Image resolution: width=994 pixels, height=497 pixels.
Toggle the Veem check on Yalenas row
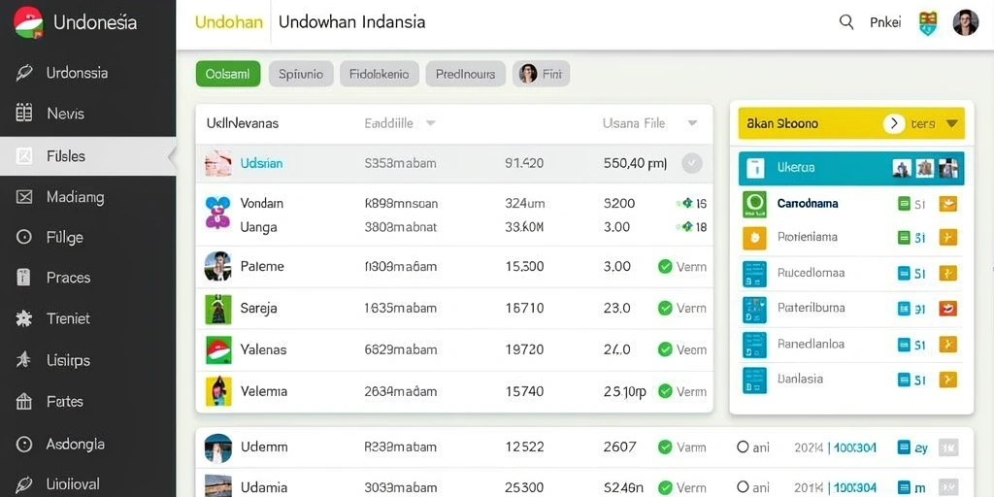pyautogui.click(x=665, y=349)
